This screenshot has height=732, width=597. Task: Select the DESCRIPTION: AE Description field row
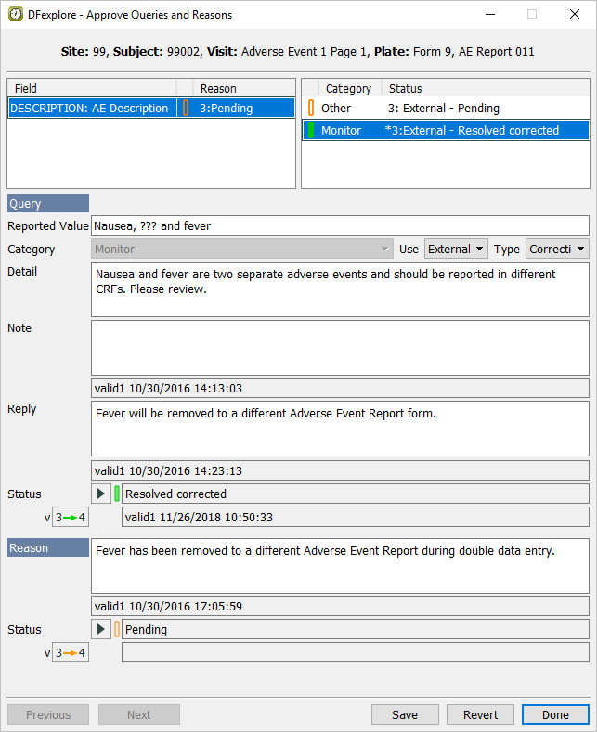pyautogui.click(x=89, y=109)
